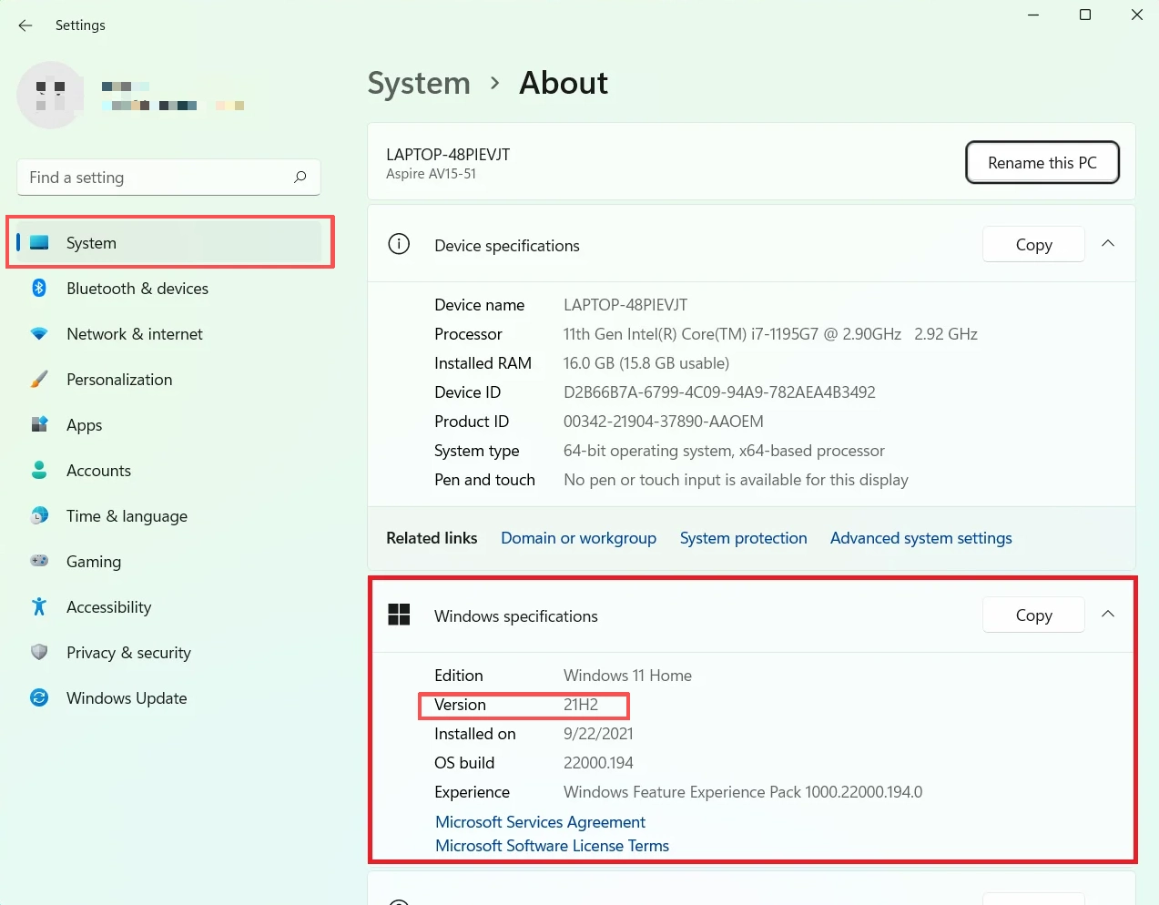Click Rename this PC button
Image resolution: width=1159 pixels, height=905 pixels.
pos(1042,162)
